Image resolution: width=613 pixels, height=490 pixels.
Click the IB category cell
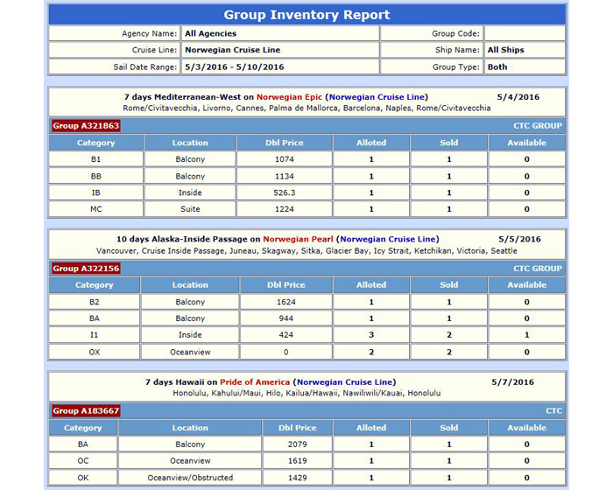pos(95,192)
